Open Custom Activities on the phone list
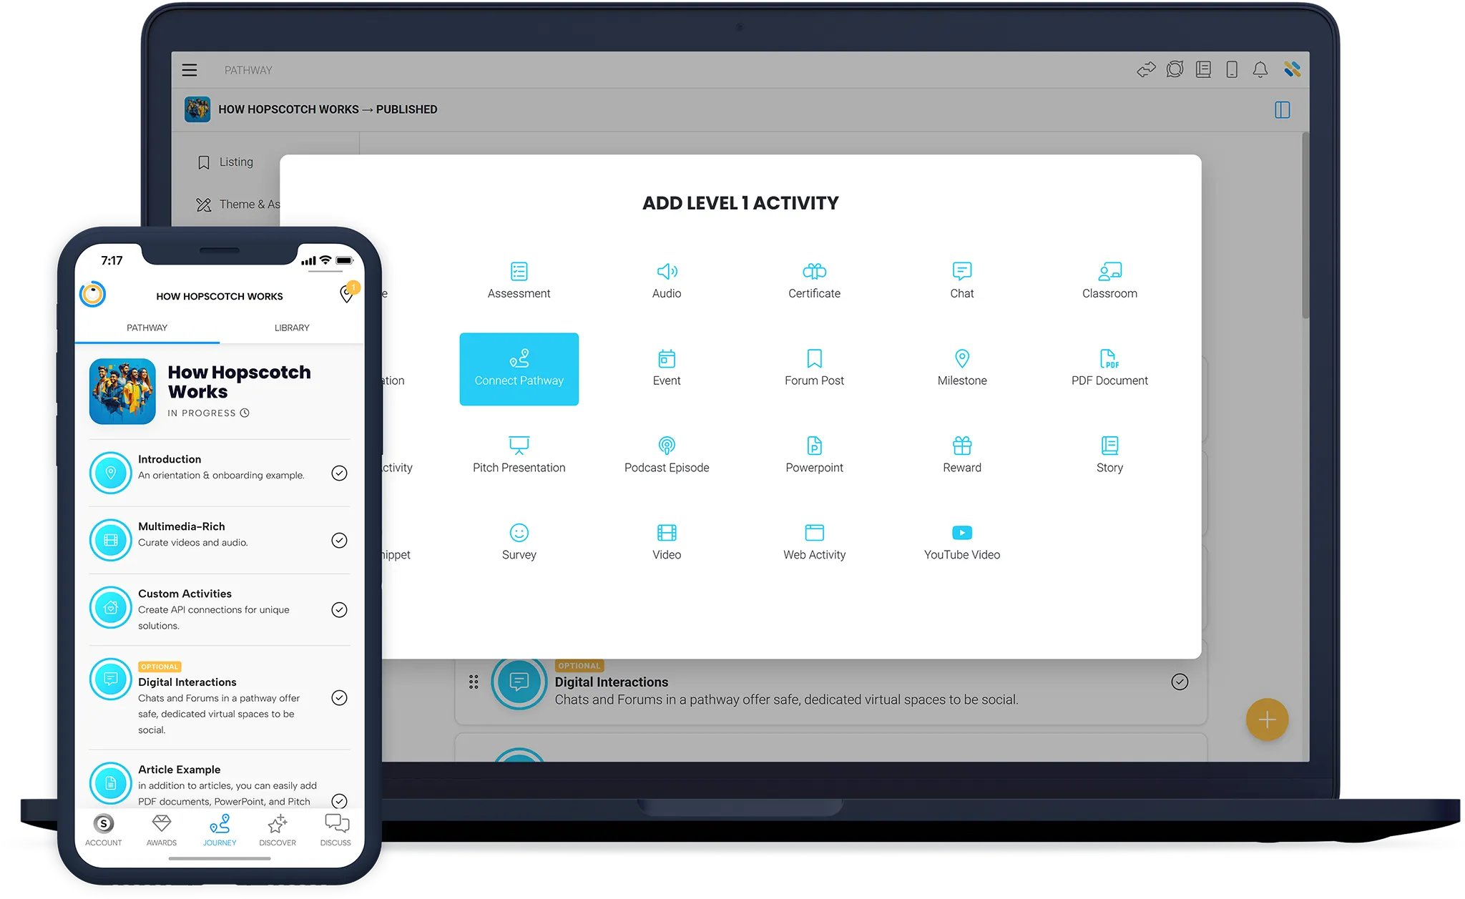This screenshot has width=1465, height=899. coord(220,609)
